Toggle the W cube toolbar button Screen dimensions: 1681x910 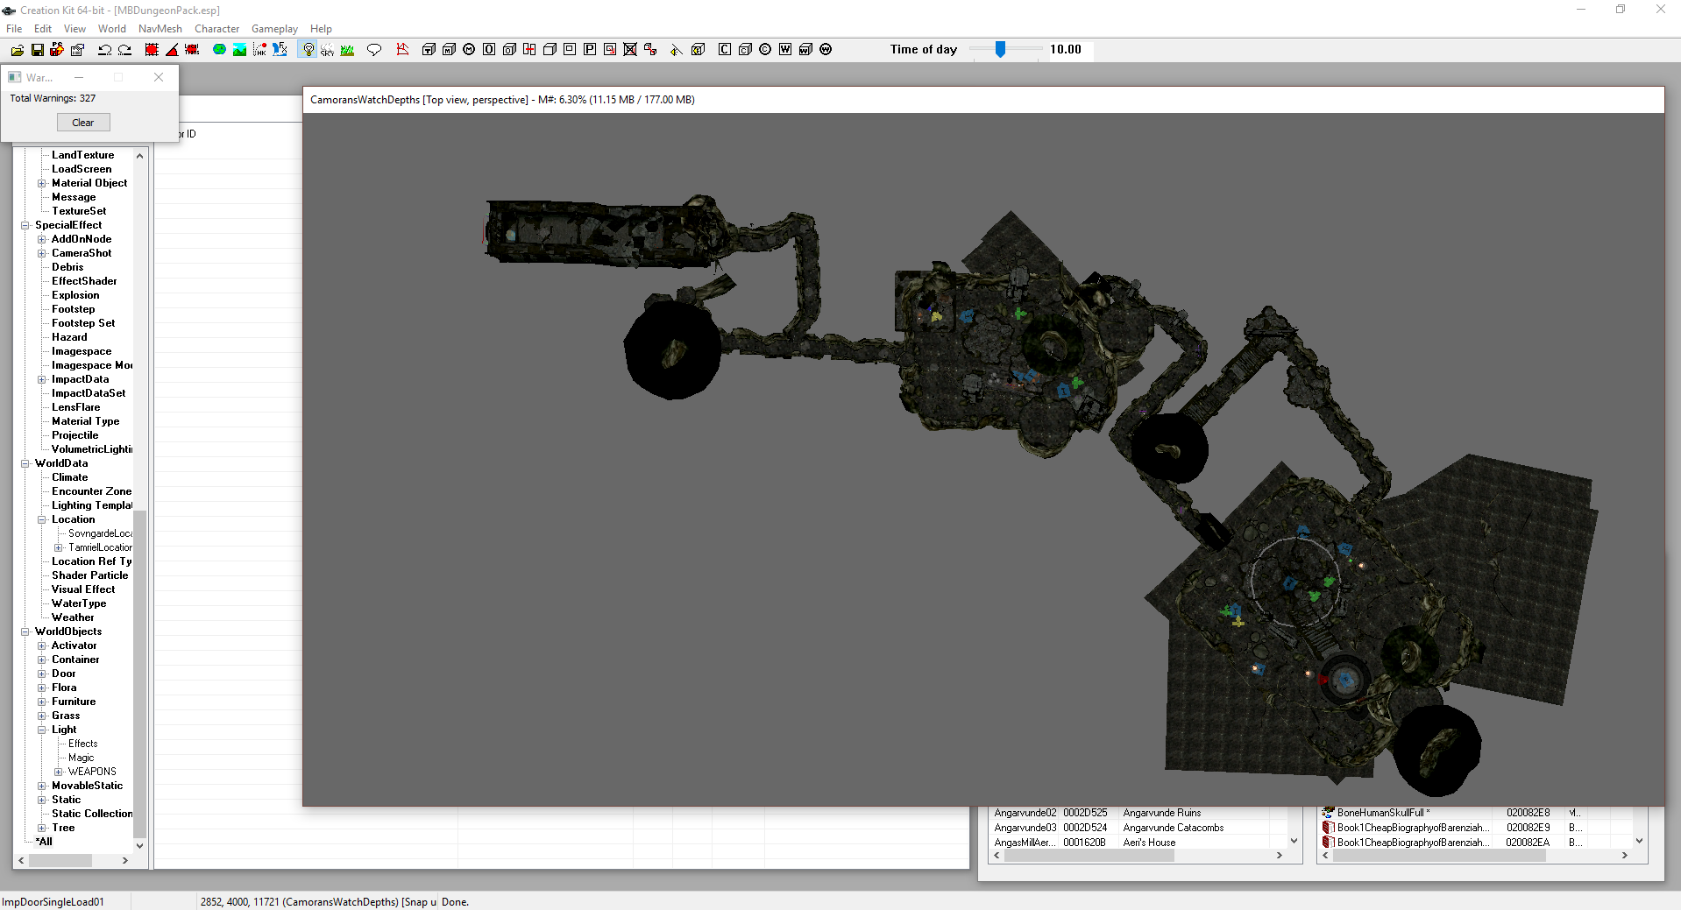pyautogui.click(x=805, y=50)
